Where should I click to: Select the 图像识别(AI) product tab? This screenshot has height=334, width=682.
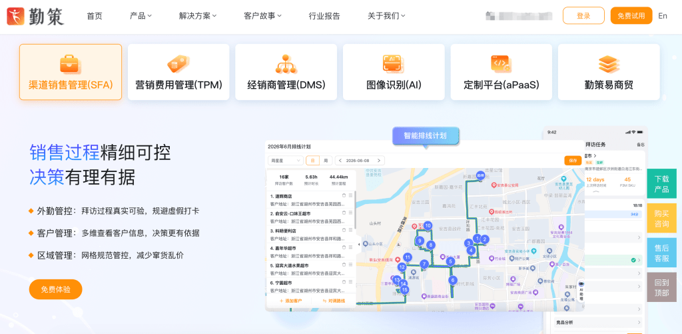pyautogui.click(x=394, y=72)
